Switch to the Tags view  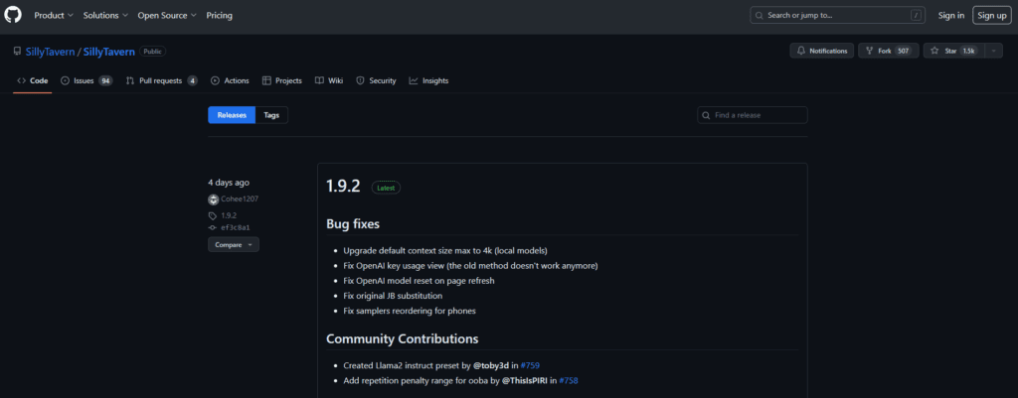271,115
